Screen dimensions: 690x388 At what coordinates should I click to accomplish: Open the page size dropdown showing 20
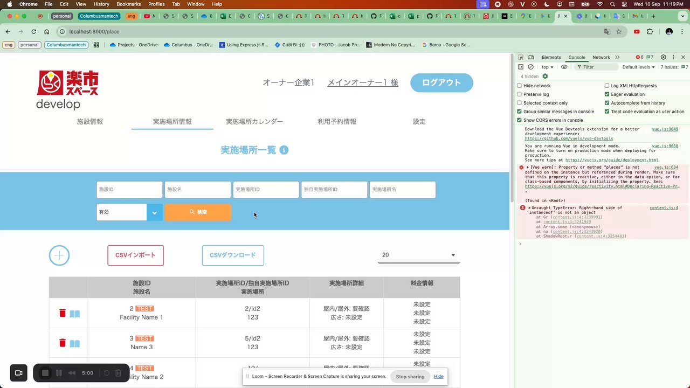pos(419,255)
